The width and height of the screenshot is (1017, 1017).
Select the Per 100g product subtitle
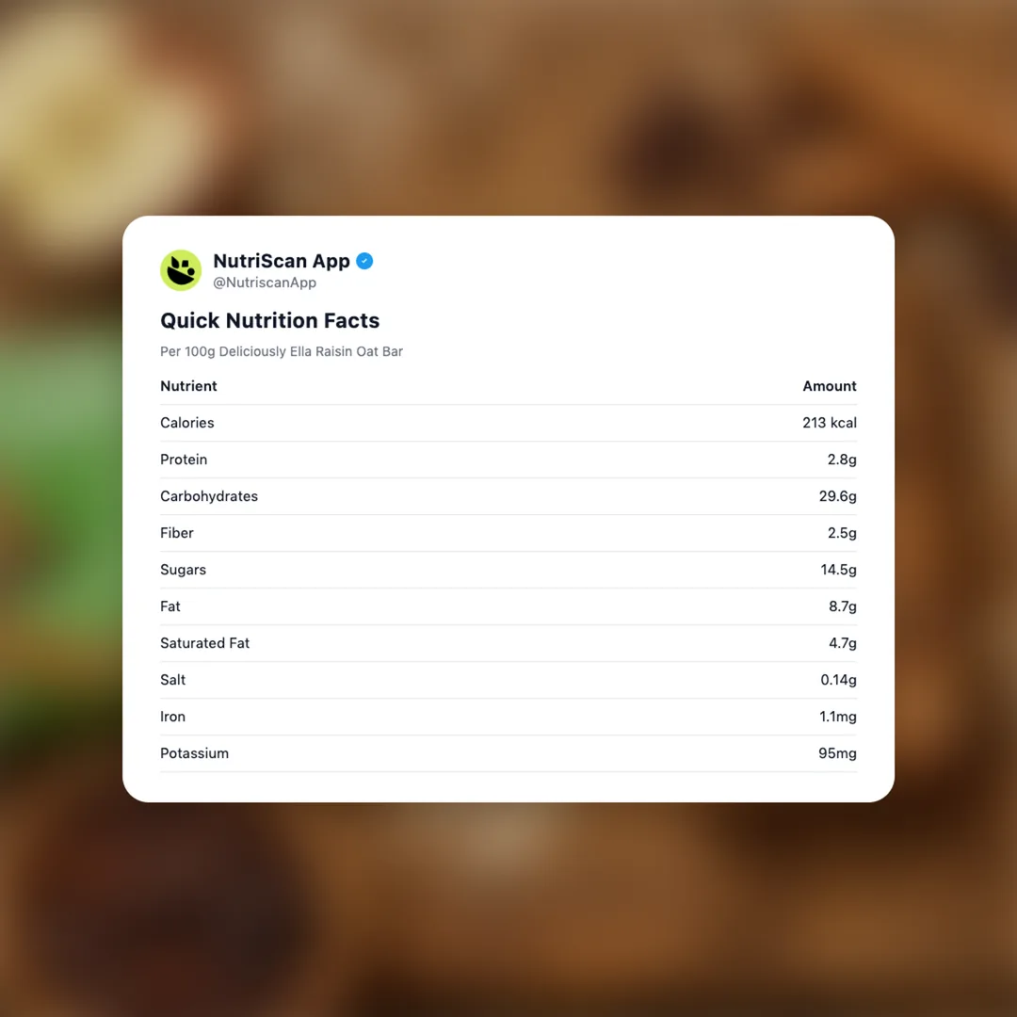pyautogui.click(x=282, y=351)
